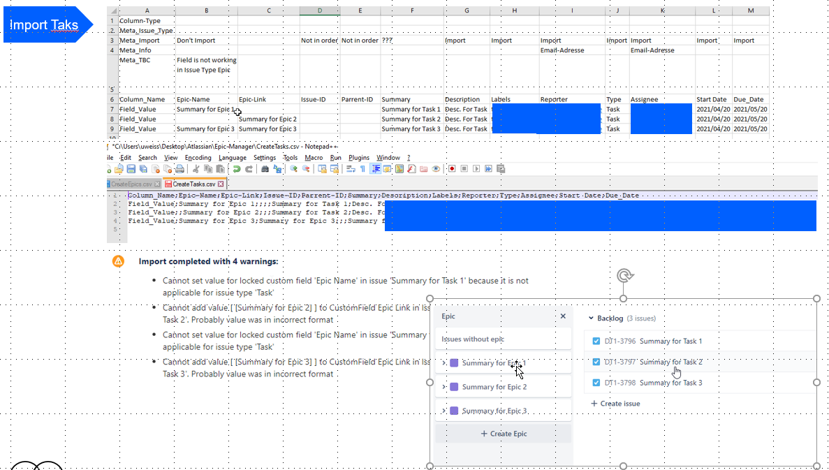This screenshot has width=829, height=470.
Task: Collapse the Backlog section chevron
Action: [x=591, y=318]
